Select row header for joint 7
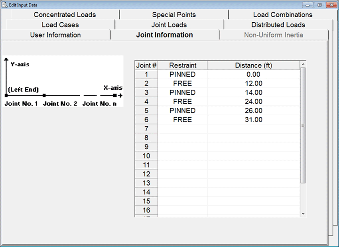Screen dimensions: 339x247 tap(146, 128)
